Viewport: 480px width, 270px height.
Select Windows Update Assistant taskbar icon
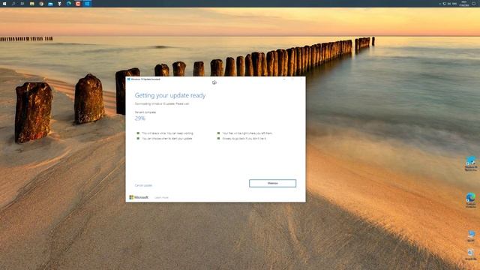pyautogui.click(x=87, y=4)
